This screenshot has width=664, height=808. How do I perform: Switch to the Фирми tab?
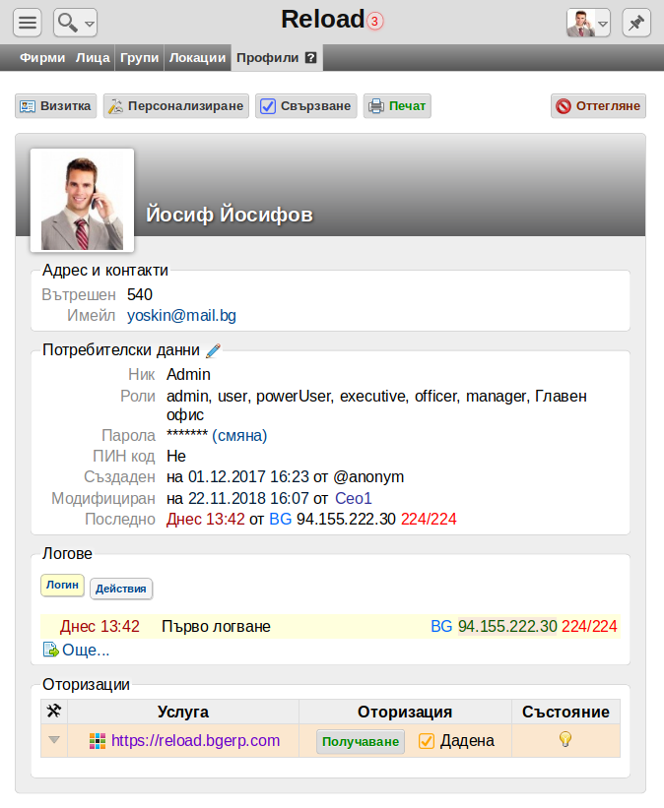tap(42, 58)
